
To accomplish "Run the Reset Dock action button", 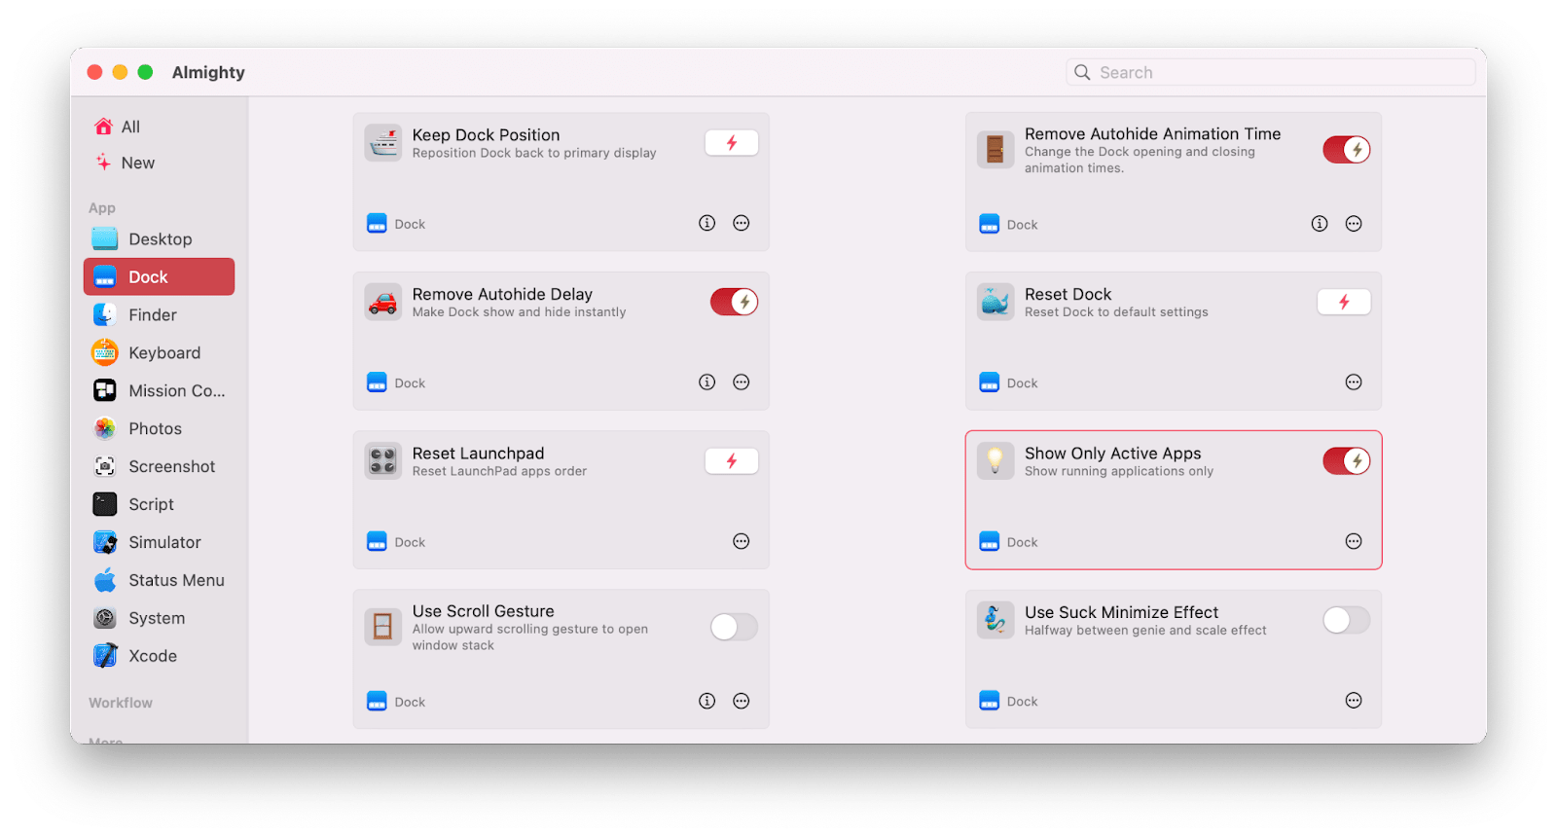I will click(1344, 302).
